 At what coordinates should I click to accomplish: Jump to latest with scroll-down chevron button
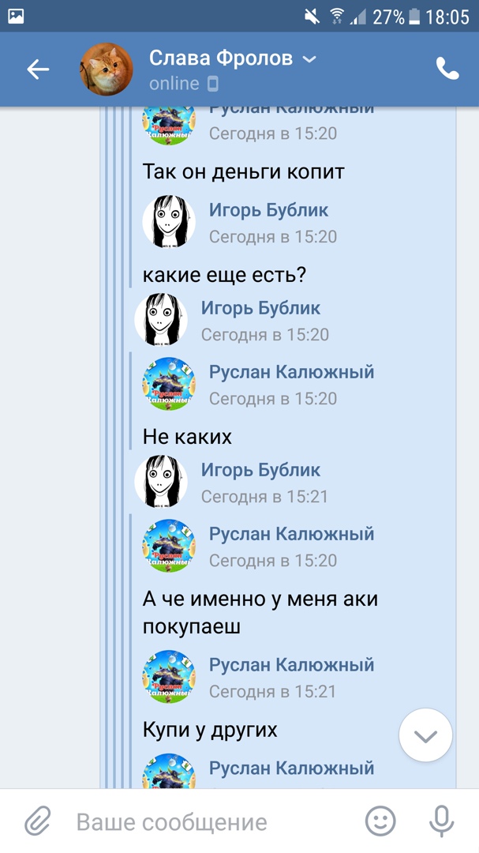point(425,735)
